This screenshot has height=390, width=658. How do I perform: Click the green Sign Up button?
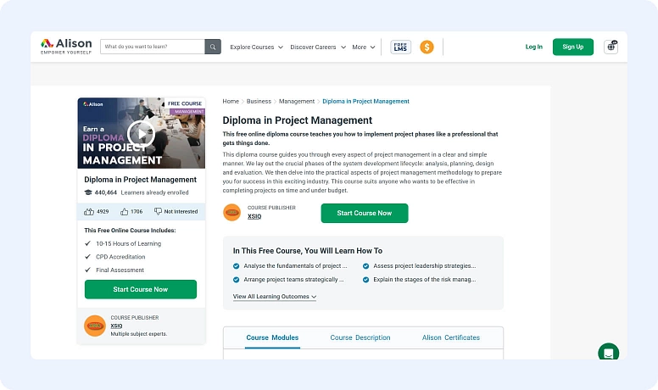[573, 47]
